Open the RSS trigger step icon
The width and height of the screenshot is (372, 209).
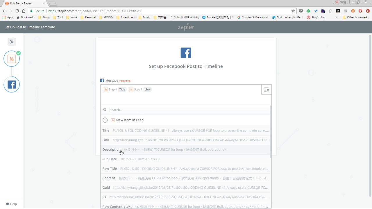(x=12, y=59)
